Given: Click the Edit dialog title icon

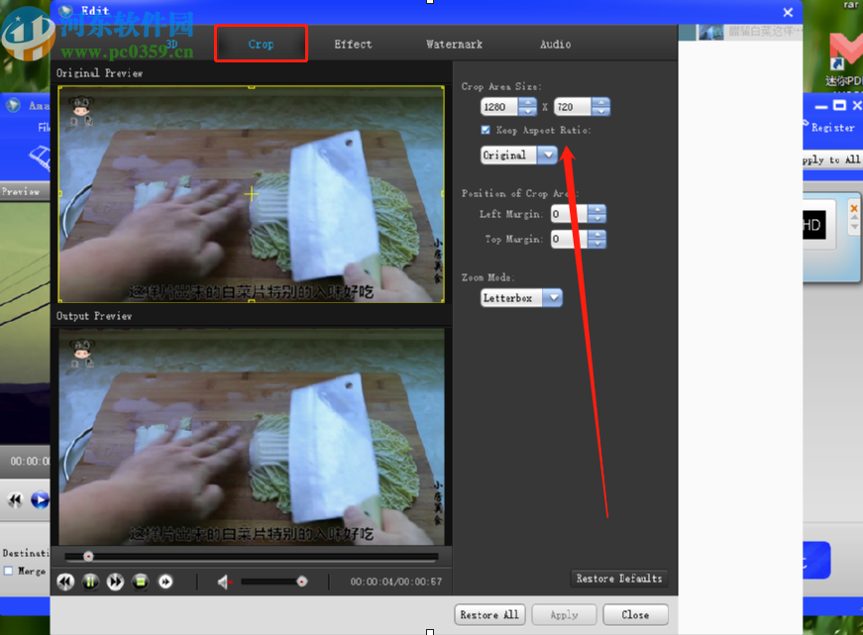Looking at the screenshot, I should click(x=66, y=11).
